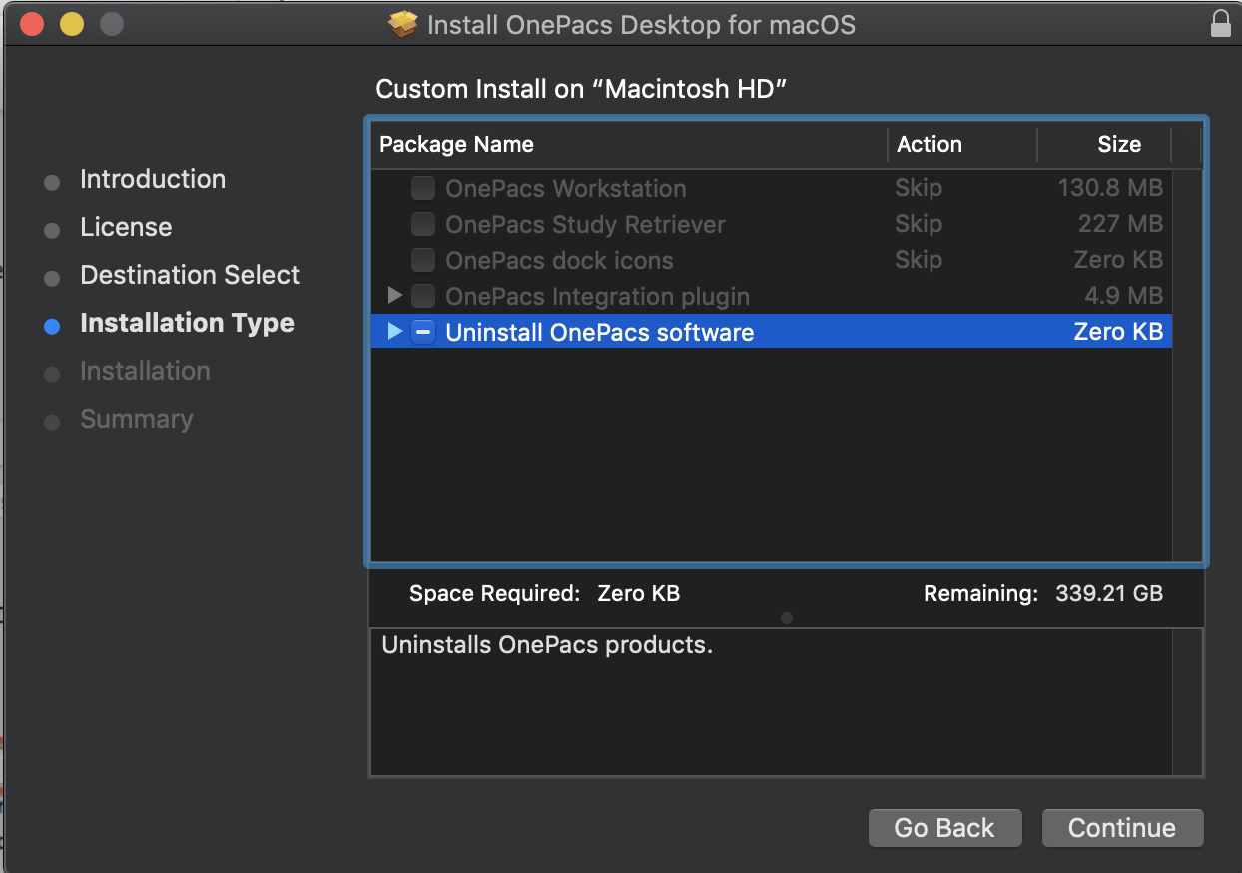Click the License step in sidebar

pos(126,227)
